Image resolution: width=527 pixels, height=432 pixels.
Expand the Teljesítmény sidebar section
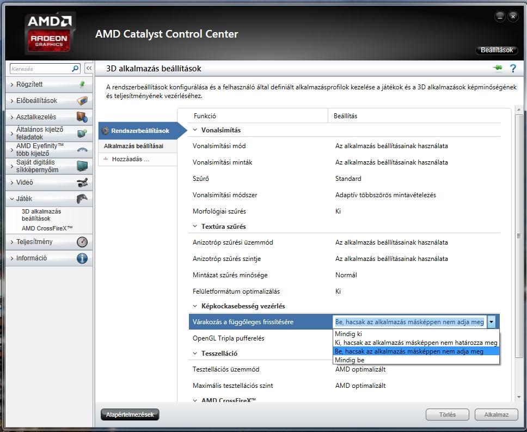pyautogui.click(x=49, y=242)
